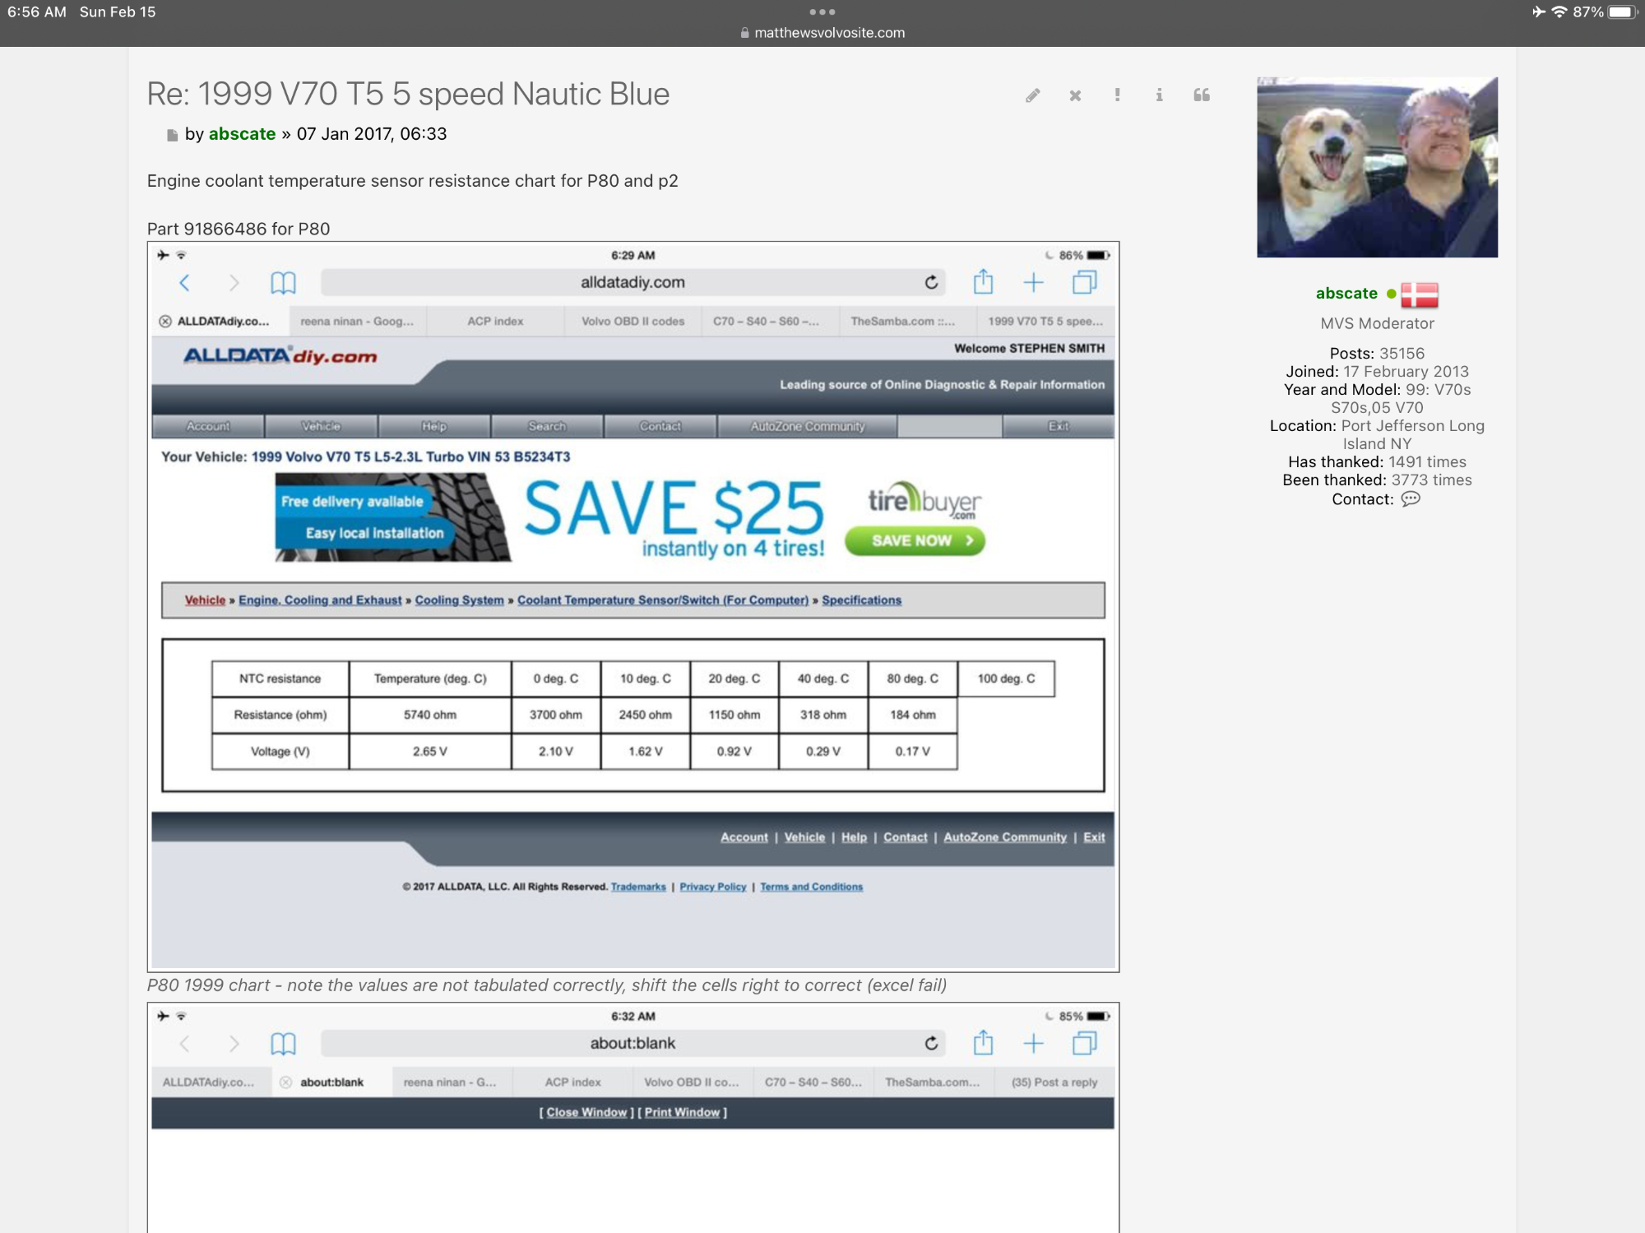Open the abscate avatar photo

pyautogui.click(x=1377, y=167)
